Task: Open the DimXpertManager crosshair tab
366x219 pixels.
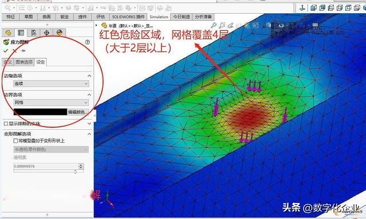Action: tap(46, 33)
